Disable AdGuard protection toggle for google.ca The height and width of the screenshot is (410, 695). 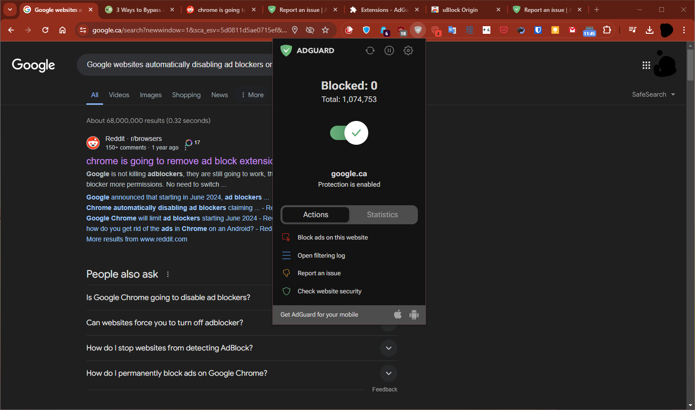(349, 133)
